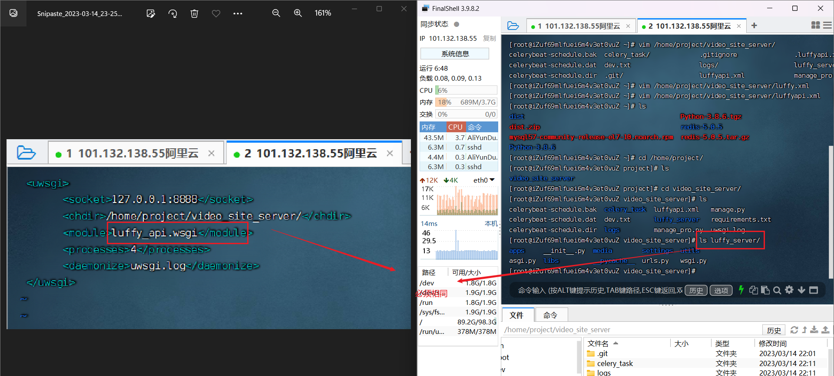834x376 pixels.
Task: Open the 系统信息 system info button
Action: (x=455, y=54)
